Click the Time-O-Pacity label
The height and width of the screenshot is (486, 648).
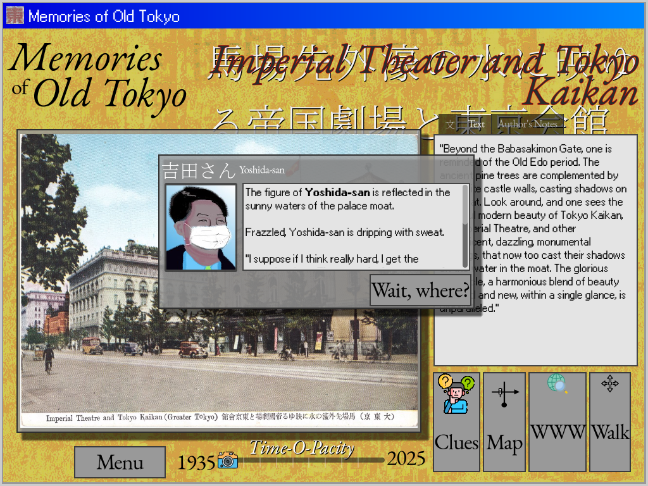tap(302, 447)
